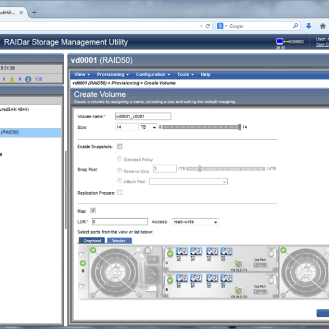Select the Reserve Size radio button
This screenshot has height=329, width=329.
point(119,170)
